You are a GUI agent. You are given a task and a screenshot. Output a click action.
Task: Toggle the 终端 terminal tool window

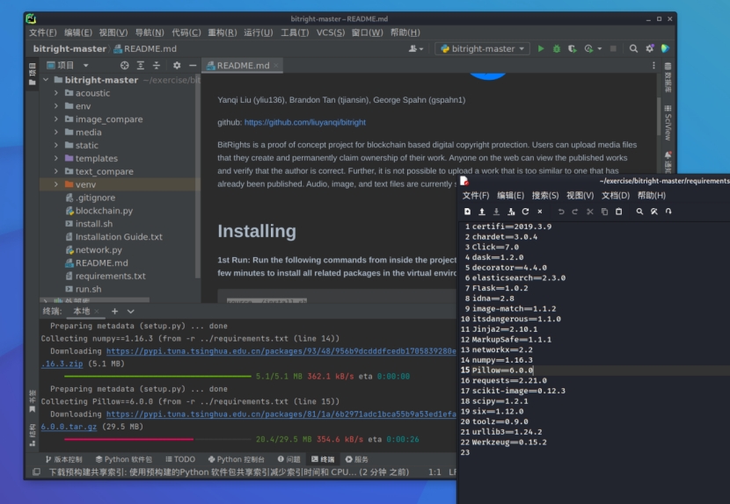click(x=322, y=459)
